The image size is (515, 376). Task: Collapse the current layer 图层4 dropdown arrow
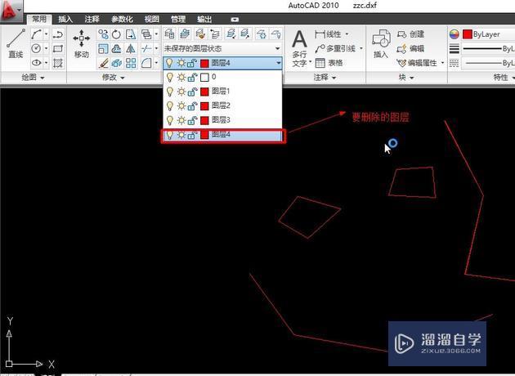click(x=279, y=63)
